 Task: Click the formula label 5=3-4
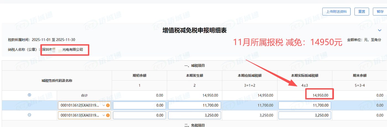[x=360, y=85]
